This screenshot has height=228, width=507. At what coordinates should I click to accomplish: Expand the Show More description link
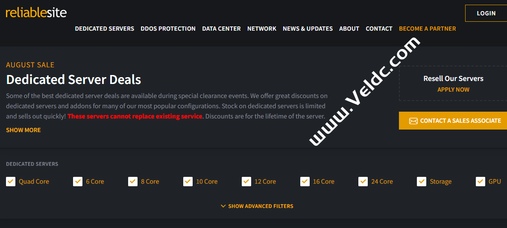tap(23, 130)
